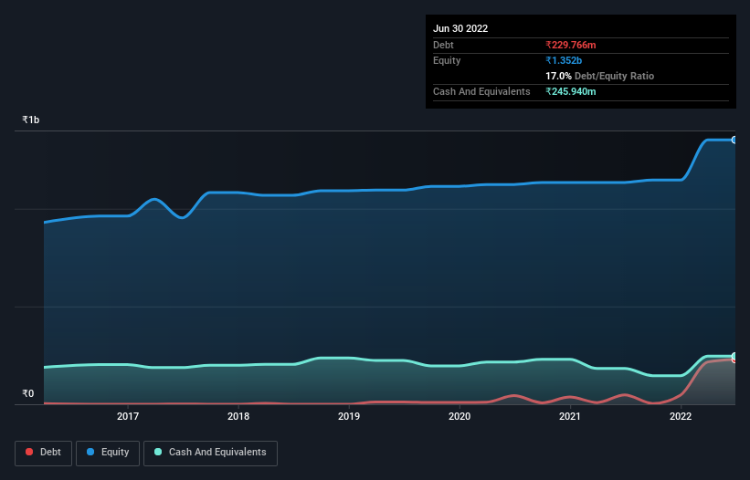Click the red Debt legend dot

(x=29, y=452)
